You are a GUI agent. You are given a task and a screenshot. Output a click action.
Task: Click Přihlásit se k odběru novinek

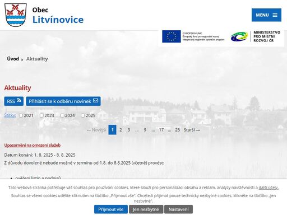pyautogui.click(x=63, y=101)
